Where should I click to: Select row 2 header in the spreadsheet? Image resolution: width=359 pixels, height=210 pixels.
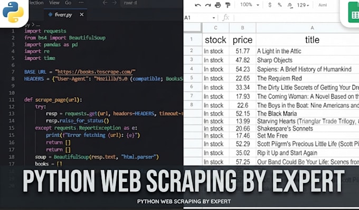coord(193,51)
